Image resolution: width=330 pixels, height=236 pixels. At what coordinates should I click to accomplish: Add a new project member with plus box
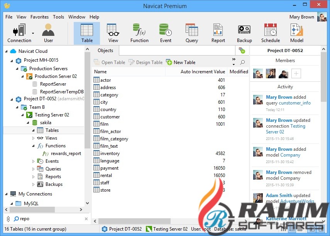pyautogui.click(x=296, y=73)
